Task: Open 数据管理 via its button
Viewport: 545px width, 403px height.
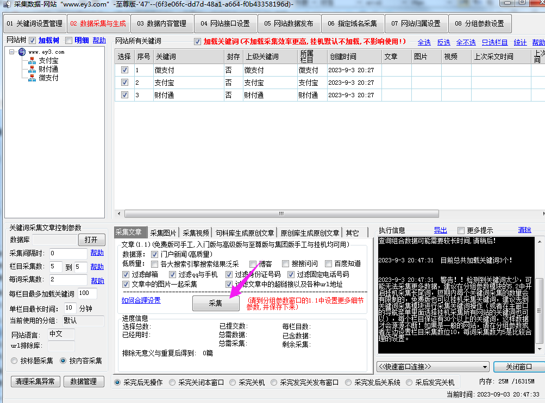Action: pos(84,381)
